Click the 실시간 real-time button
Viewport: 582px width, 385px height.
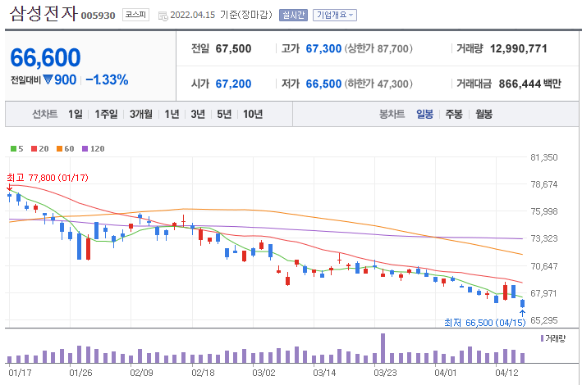click(293, 15)
